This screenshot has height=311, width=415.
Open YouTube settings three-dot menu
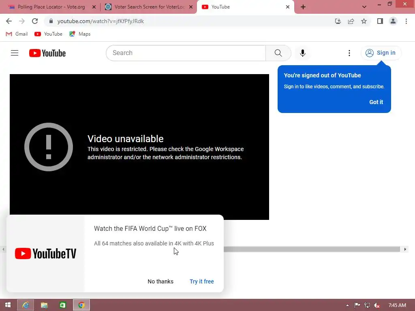[x=349, y=53]
